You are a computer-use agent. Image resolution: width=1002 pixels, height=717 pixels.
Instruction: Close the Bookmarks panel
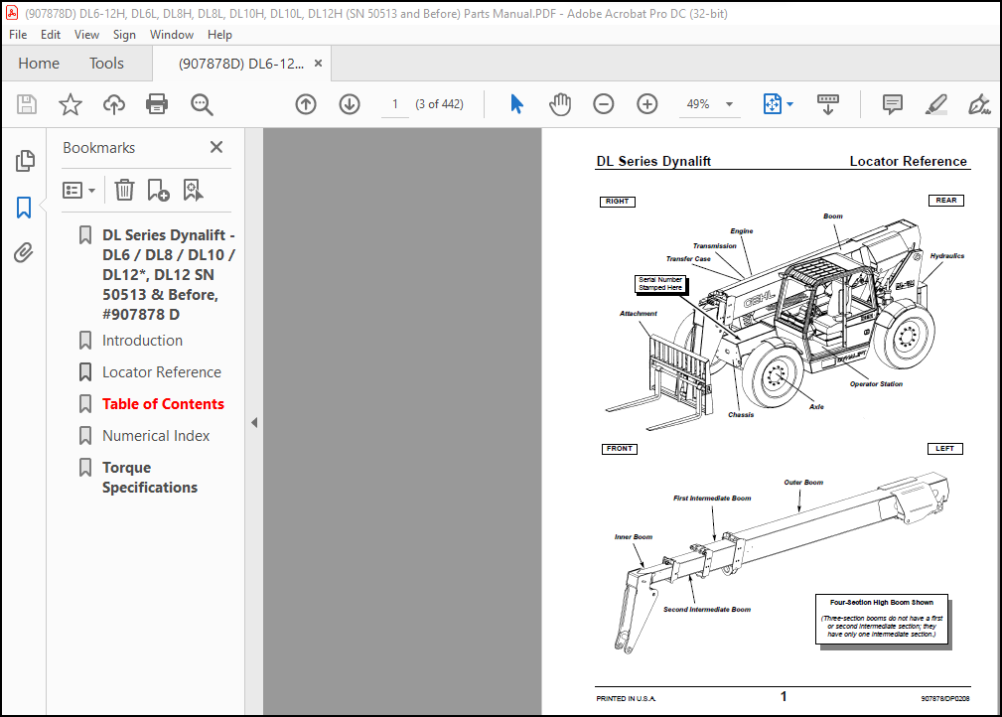pos(216,148)
